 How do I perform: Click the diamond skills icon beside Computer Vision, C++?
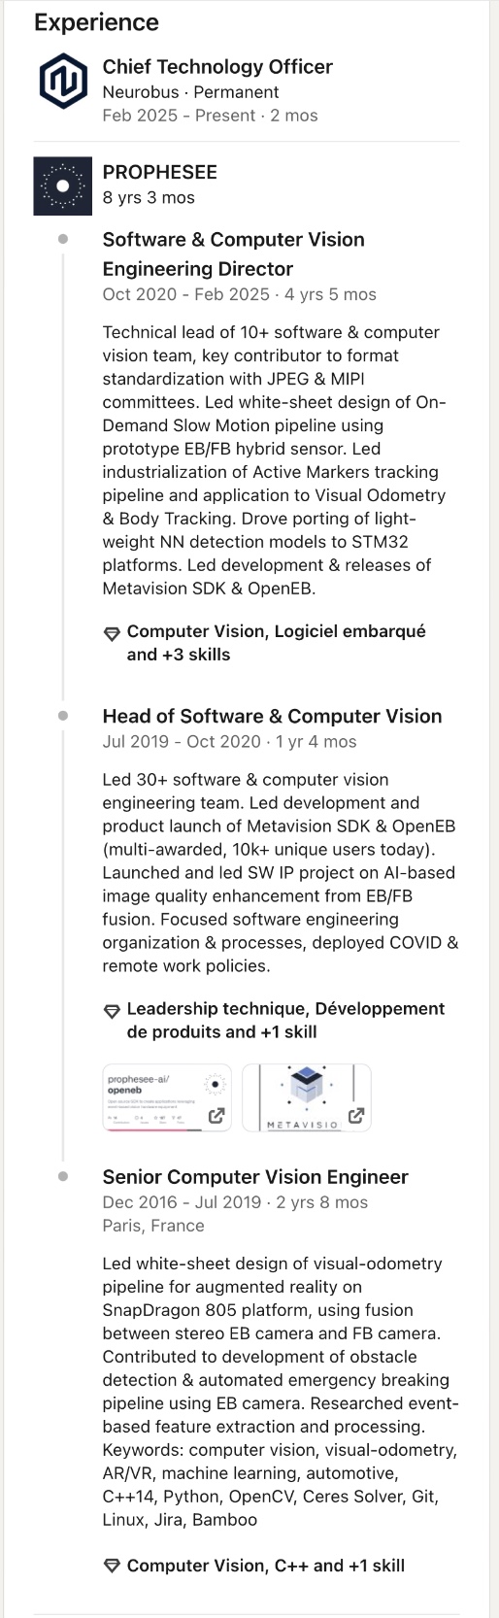(x=112, y=1566)
